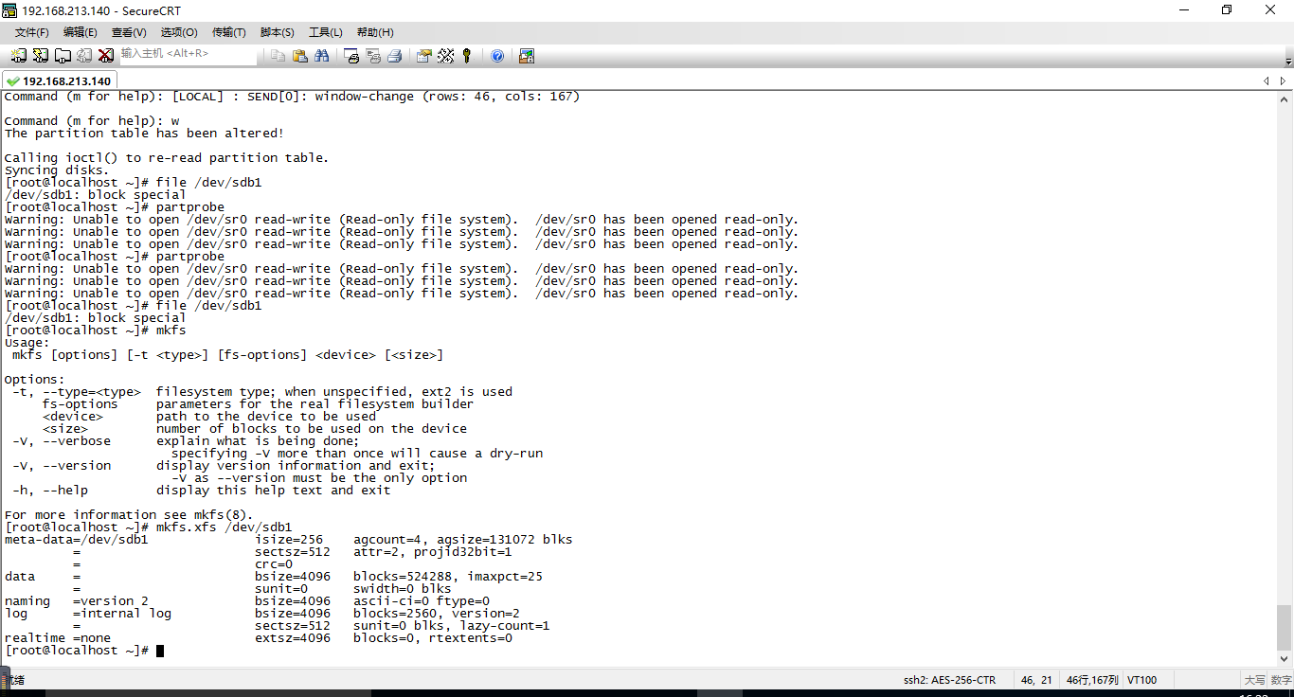The width and height of the screenshot is (1294, 697).
Task: Click 'The partition table has been altered!' line
Action: tap(144, 134)
